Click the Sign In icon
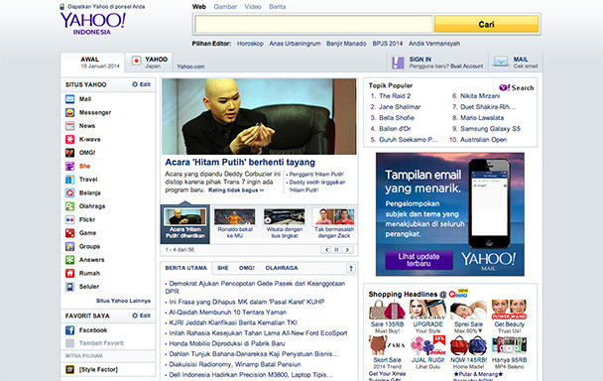Screen dimensions: 603x381 [398, 63]
